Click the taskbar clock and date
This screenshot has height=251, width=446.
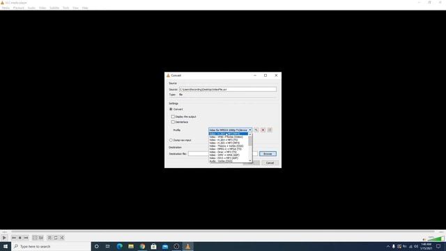click(426, 246)
